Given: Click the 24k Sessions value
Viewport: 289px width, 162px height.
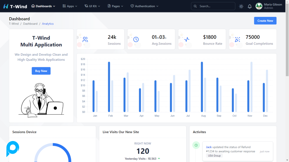Looking at the screenshot, I should [x=112, y=37].
